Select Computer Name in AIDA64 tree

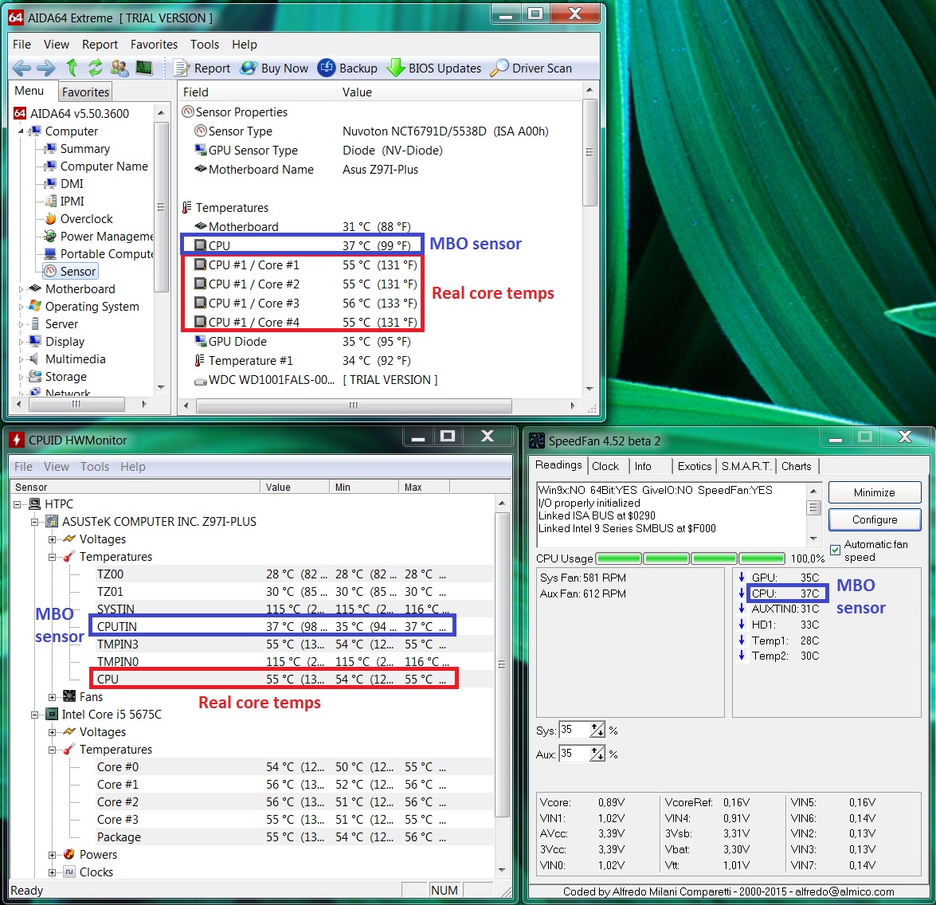pos(96,166)
